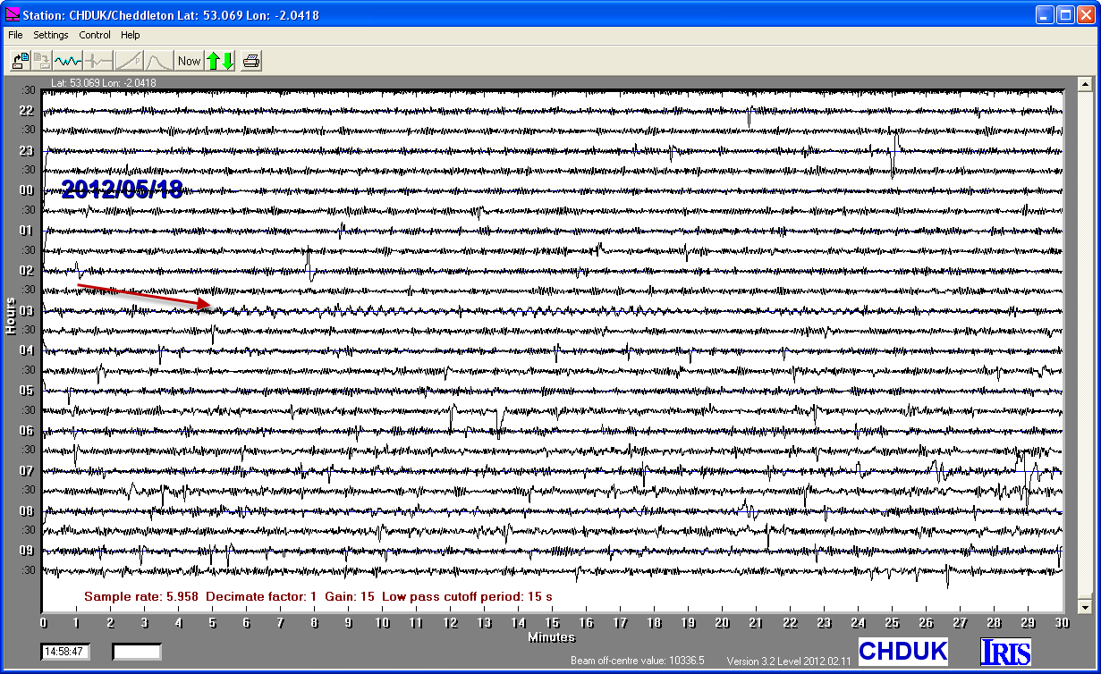Click the 'Decimate factor: 1' text
The height and width of the screenshot is (674, 1101).
click(262, 596)
